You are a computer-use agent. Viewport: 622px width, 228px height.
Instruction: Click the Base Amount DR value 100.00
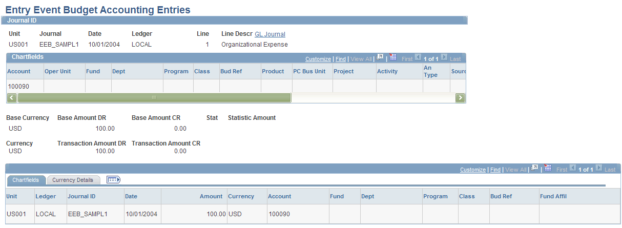105,129
